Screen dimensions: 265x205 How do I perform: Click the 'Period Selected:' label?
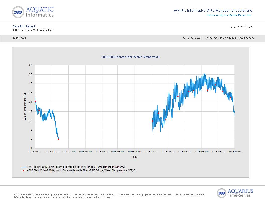pos(192,38)
